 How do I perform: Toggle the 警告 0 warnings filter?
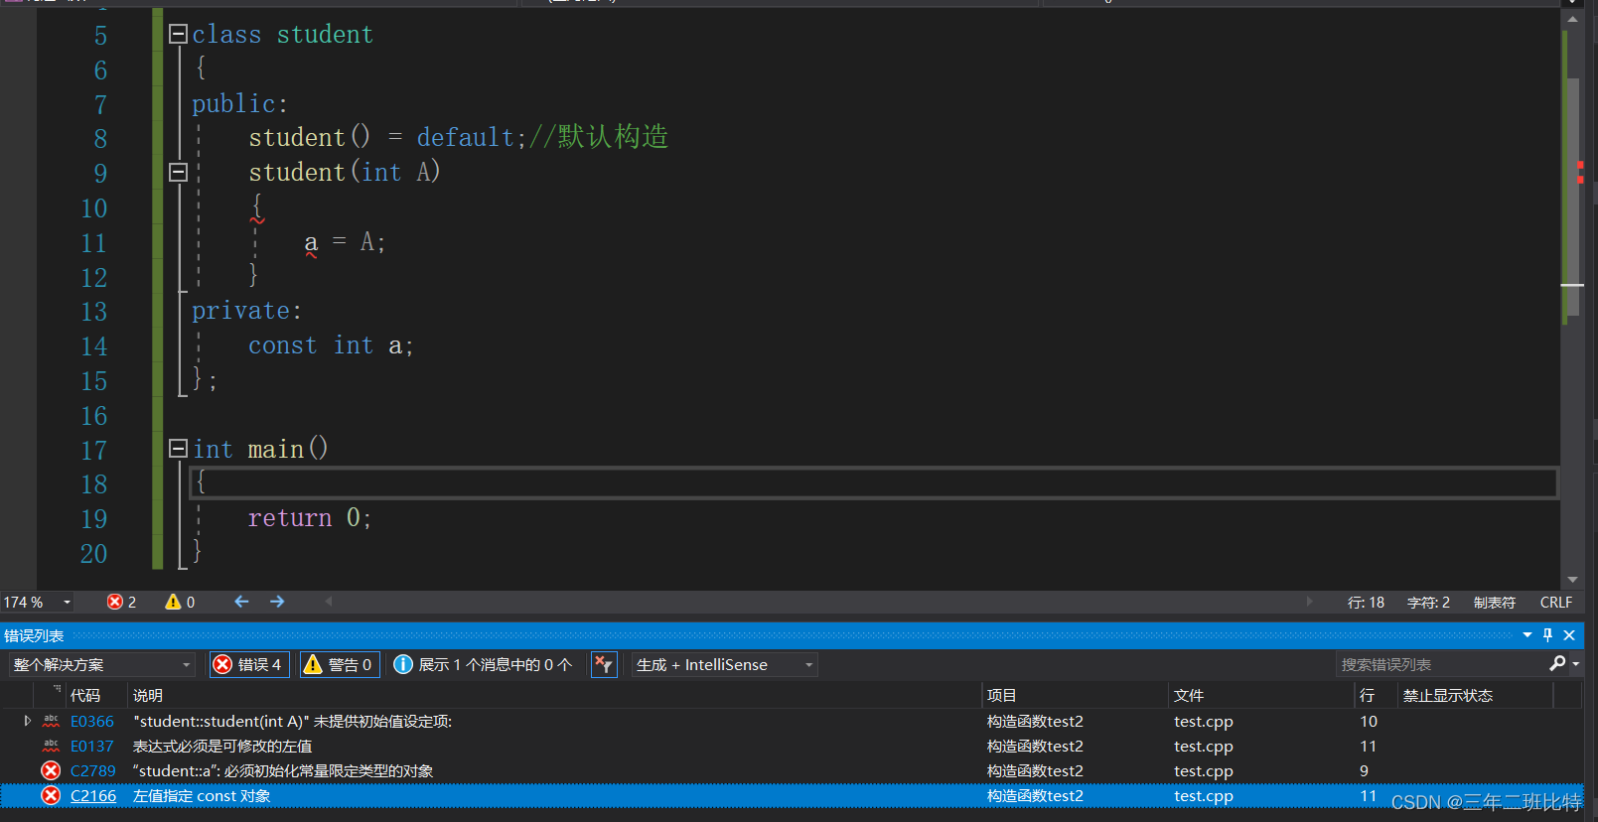click(340, 665)
